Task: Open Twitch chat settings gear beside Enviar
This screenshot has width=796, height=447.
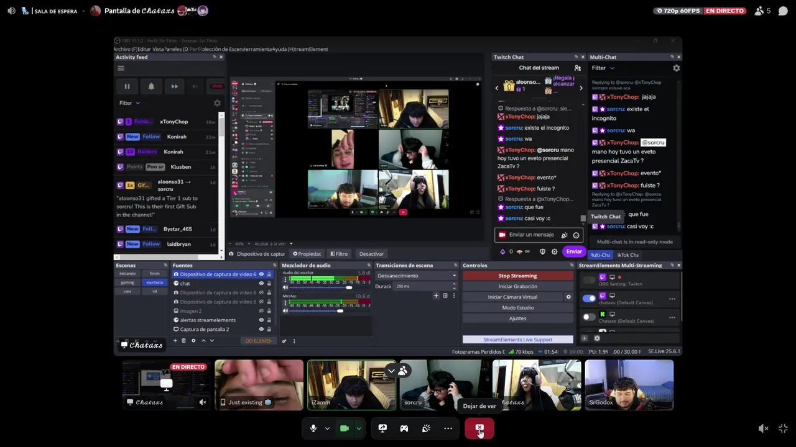Action: point(555,251)
